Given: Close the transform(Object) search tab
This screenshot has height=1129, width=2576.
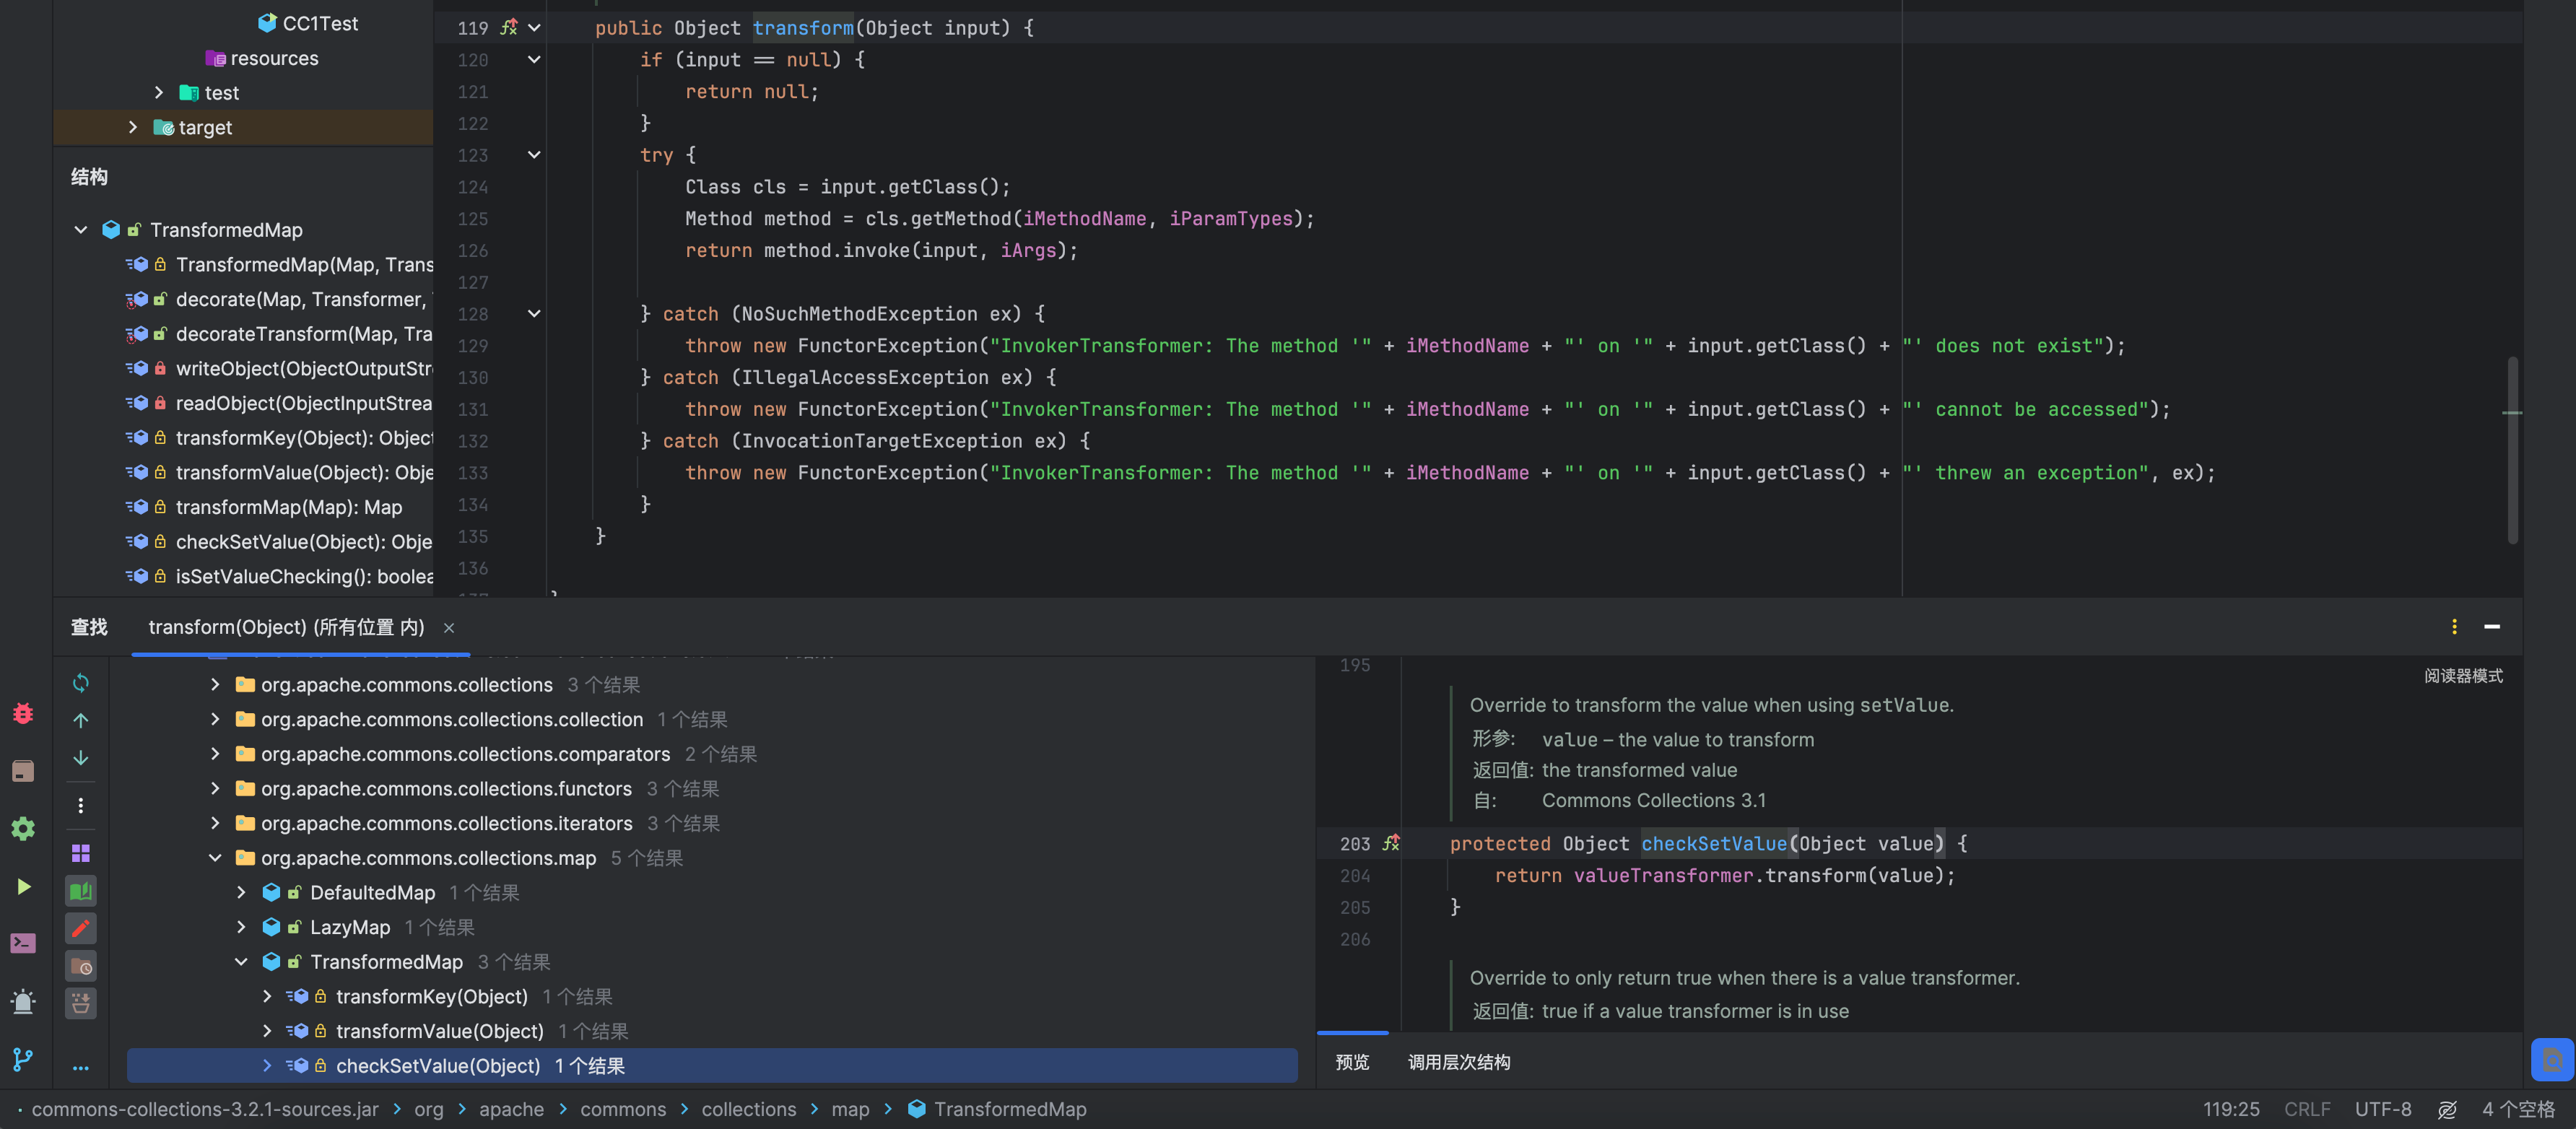Looking at the screenshot, I should coord(449,628).
